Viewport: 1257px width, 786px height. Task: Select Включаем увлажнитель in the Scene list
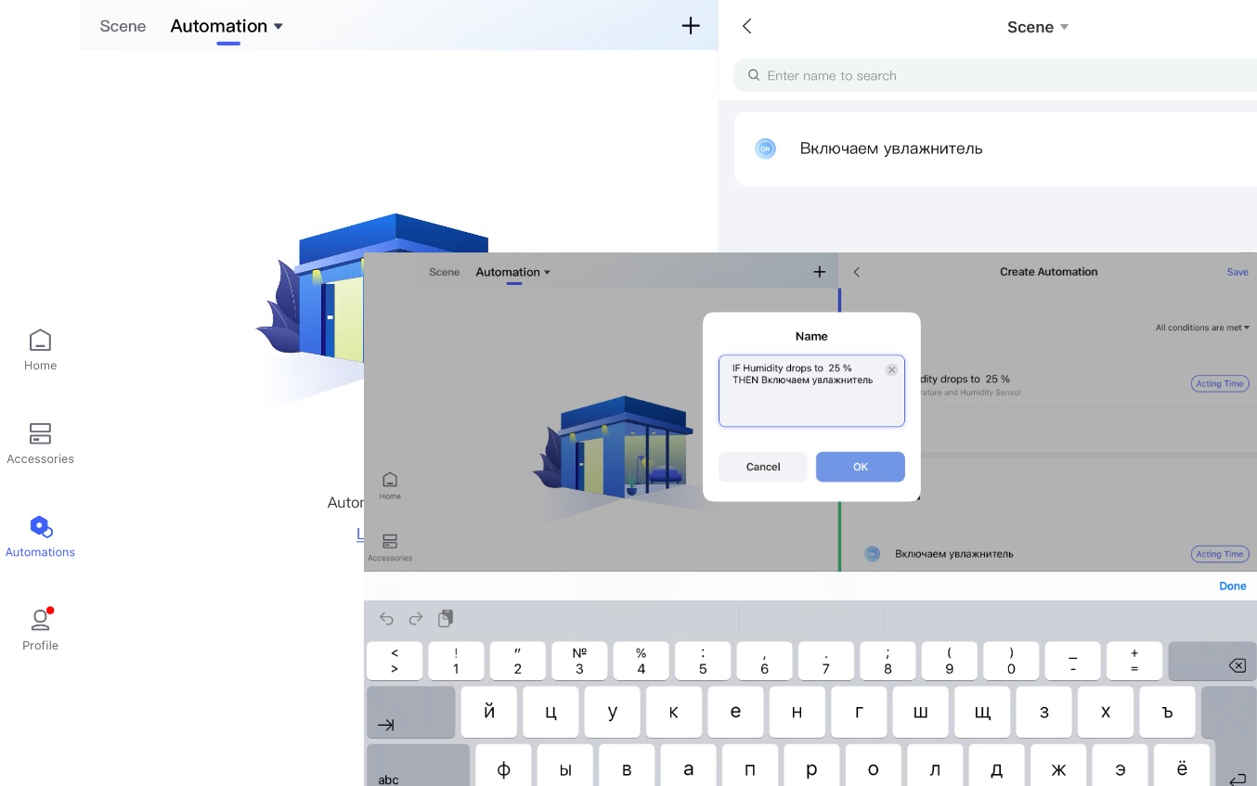pyautogui.click(x=995, y=148)
